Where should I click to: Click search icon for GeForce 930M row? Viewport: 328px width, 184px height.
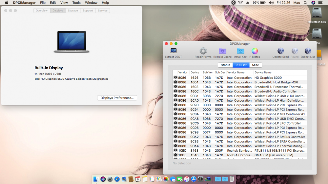tap(175, 155)
